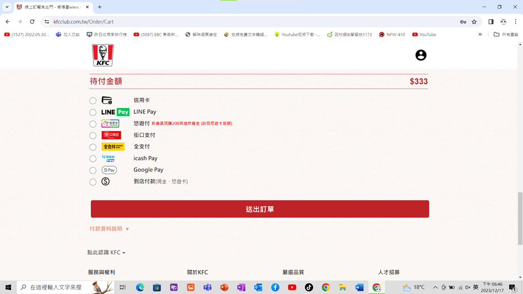Open the NFW-410 bookmark
The height and width of the screenshot is (294, 523).
tap(392, 34)
